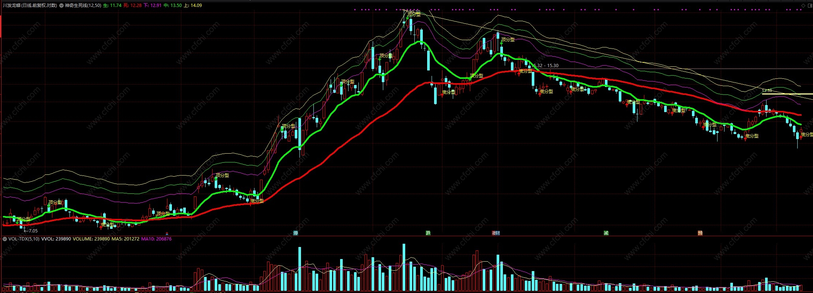813x293 pixels.
Task: Click the 生: 11.74 value
Action: point(112,5)
